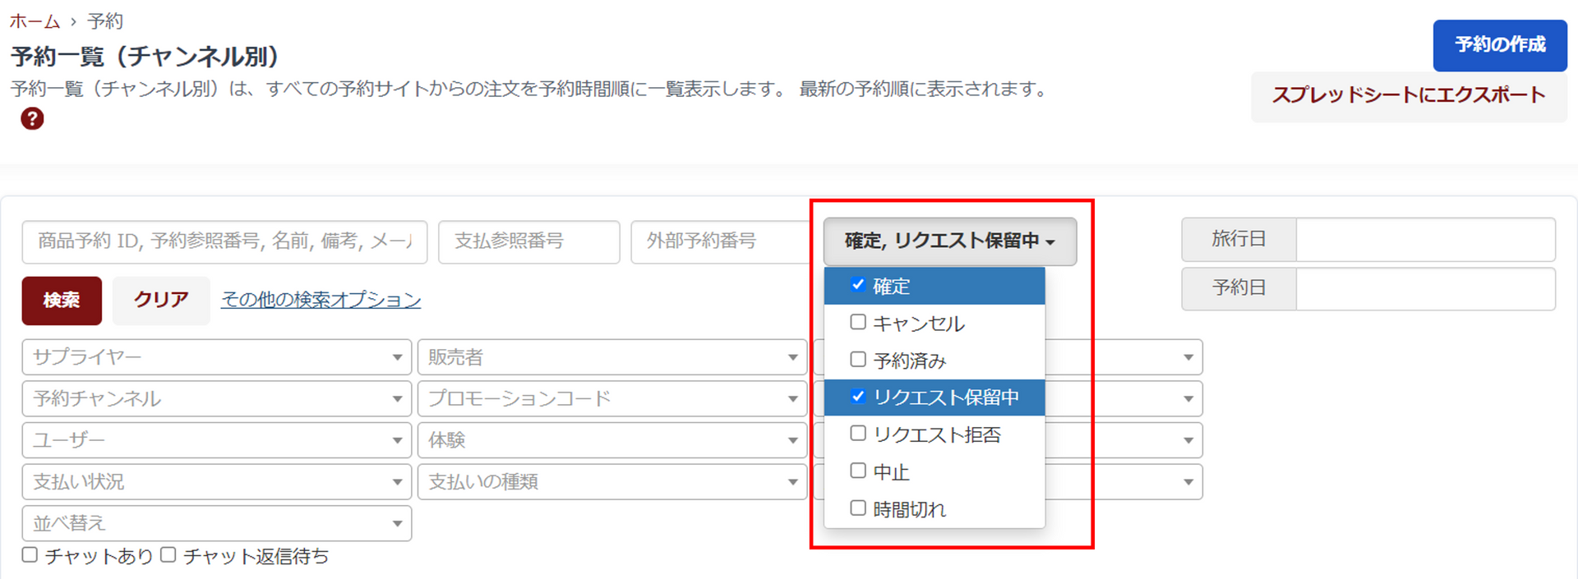The height and width of the screenshot is (579, 1578).
Task: Expand the 予約チャンネル dropdown
Action: click(x=216, y=399)
